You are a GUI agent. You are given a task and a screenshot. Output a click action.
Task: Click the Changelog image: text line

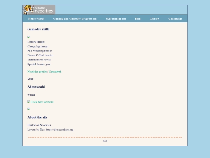pyautogui.click(x=38, y=46)
